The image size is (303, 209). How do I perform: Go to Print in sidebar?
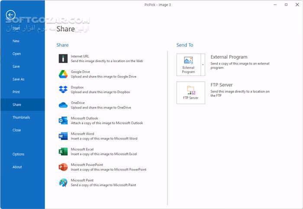coord(16,92)
